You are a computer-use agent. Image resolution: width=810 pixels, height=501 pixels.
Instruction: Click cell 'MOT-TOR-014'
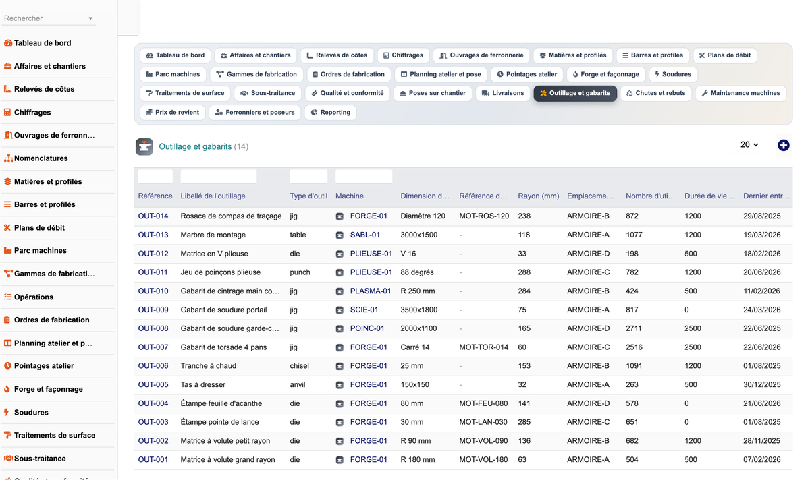tap(484, 347)
